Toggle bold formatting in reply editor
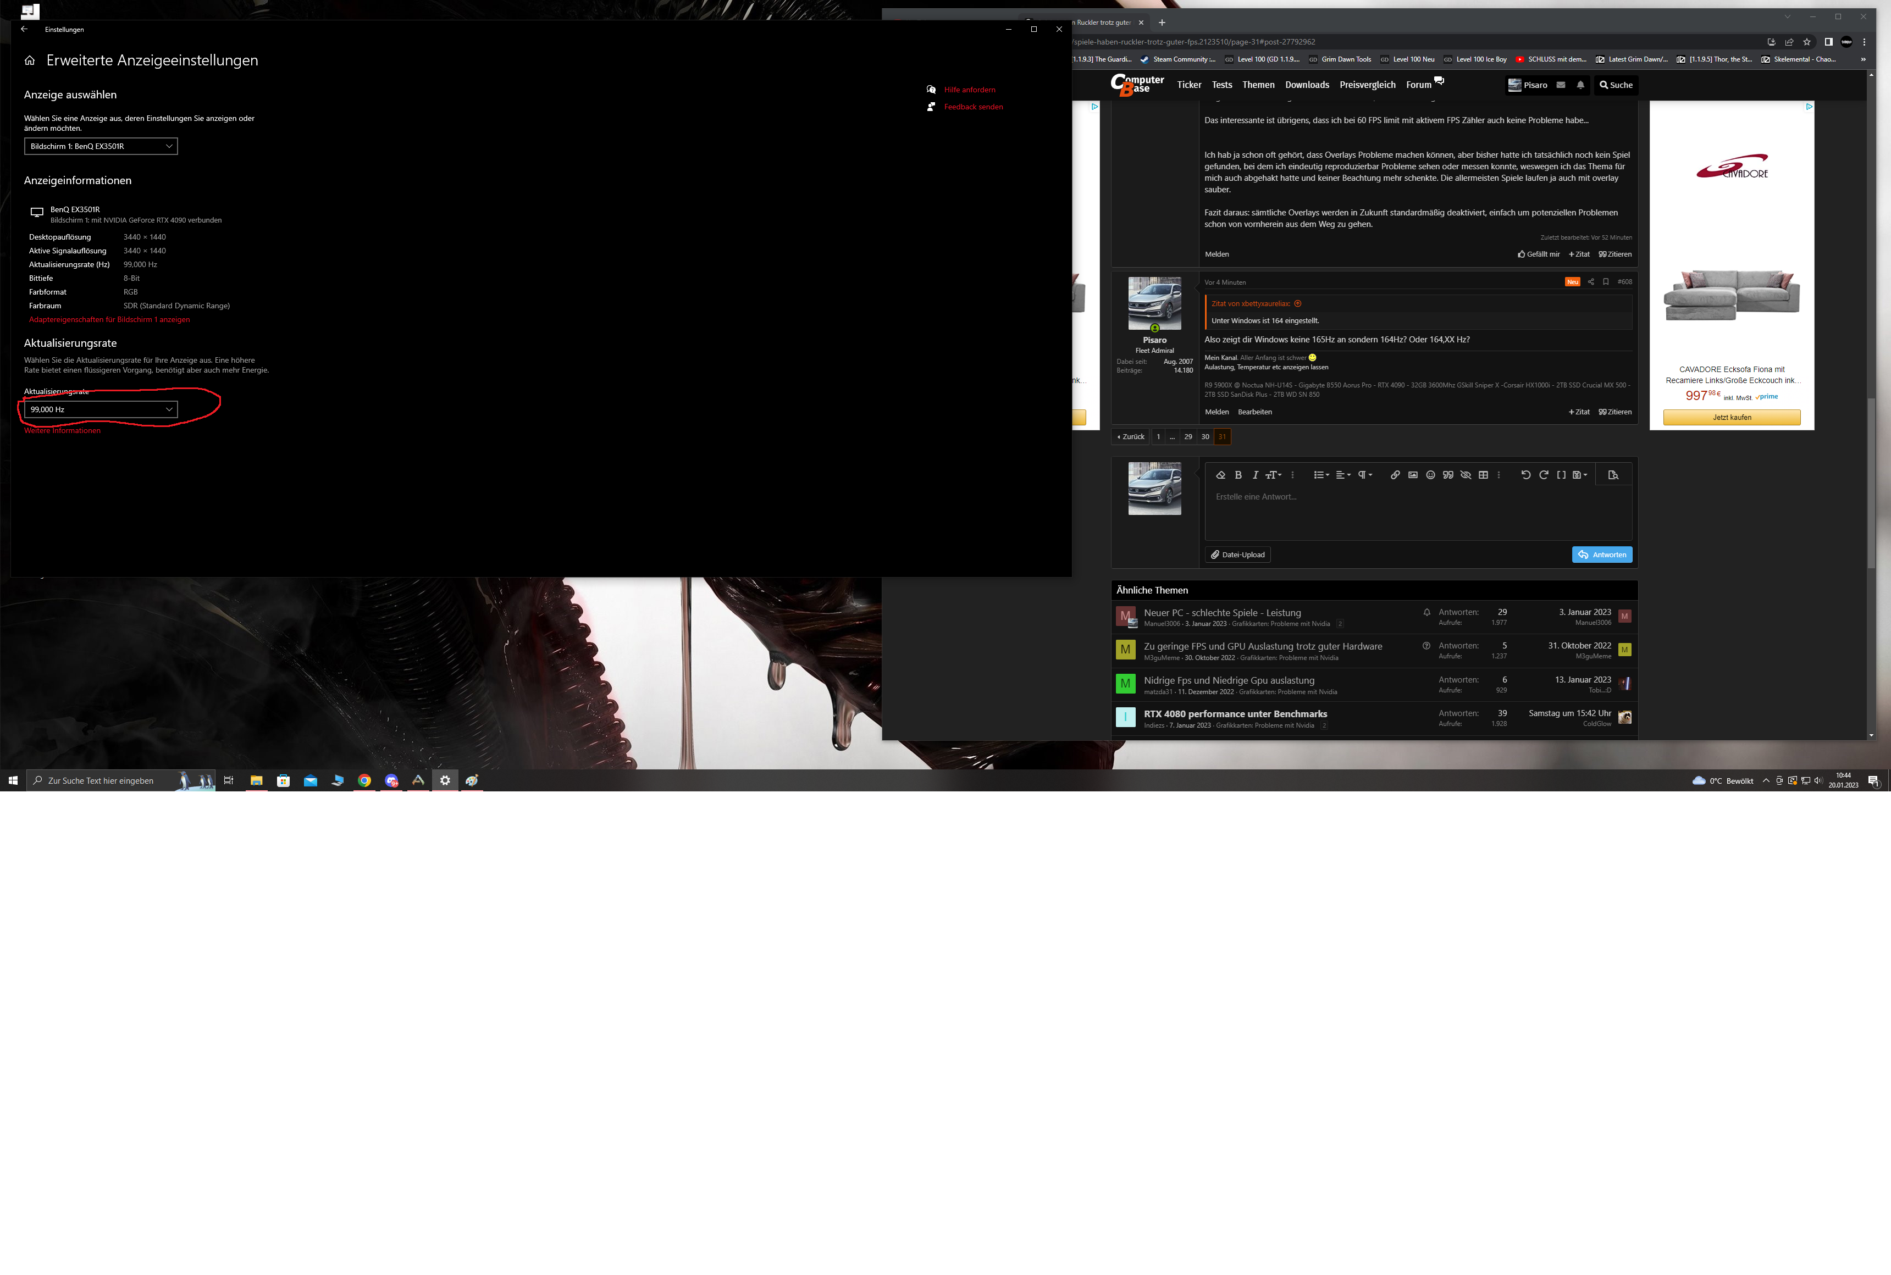The width and height of the screenshot is (1891, 1275). [1238, 475]
